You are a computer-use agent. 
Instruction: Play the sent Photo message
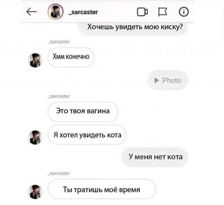tap(168, 80)
